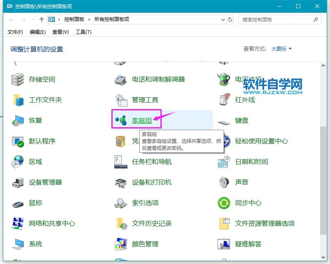
Task: Open the 查看(V) menu
Action: 61,32
